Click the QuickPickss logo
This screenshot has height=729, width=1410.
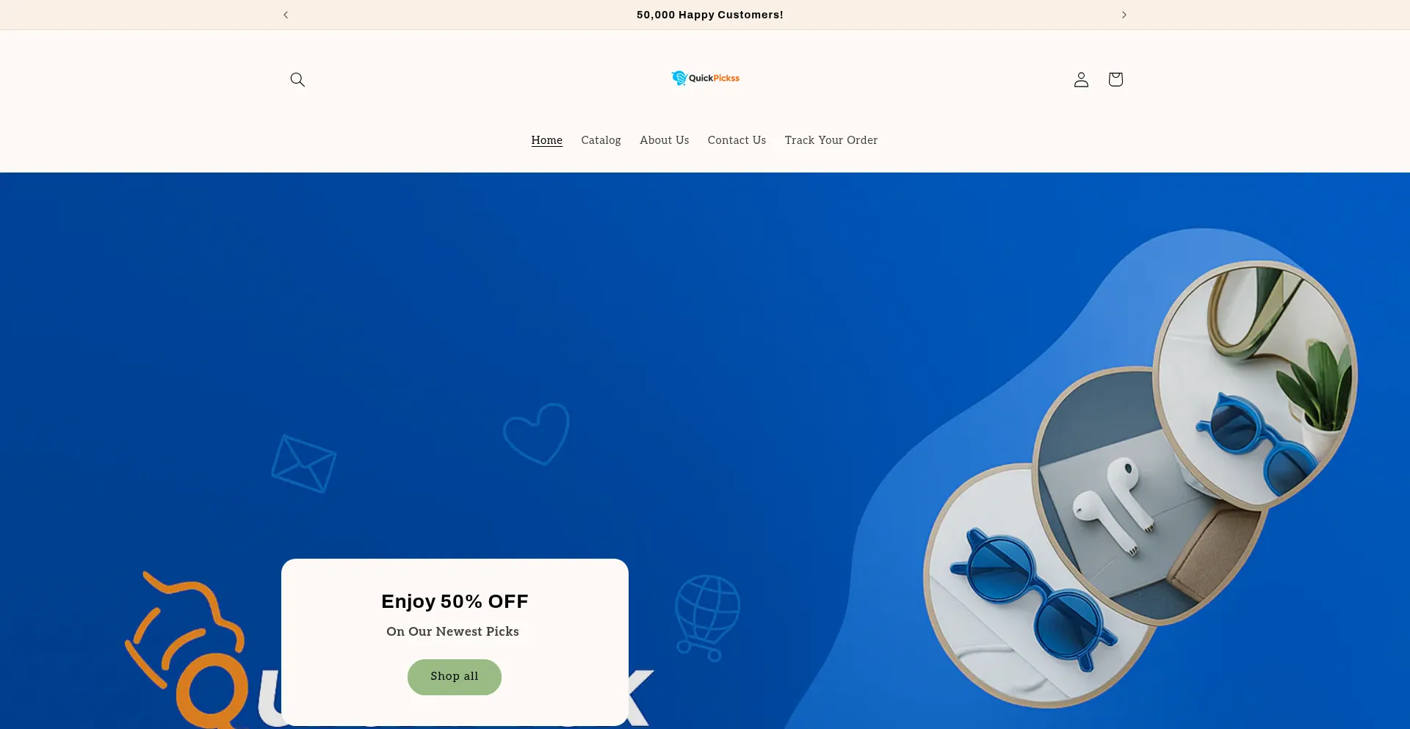click(x=705, y=78)
